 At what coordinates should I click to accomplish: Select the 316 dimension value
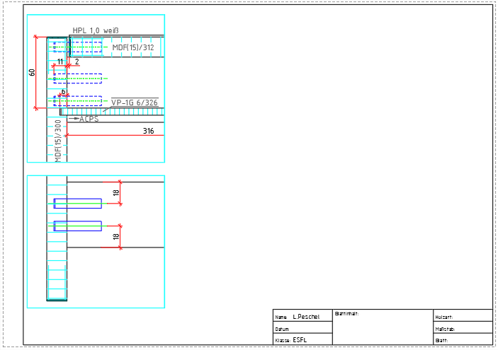pyautogui.click(x=148, y=131)
